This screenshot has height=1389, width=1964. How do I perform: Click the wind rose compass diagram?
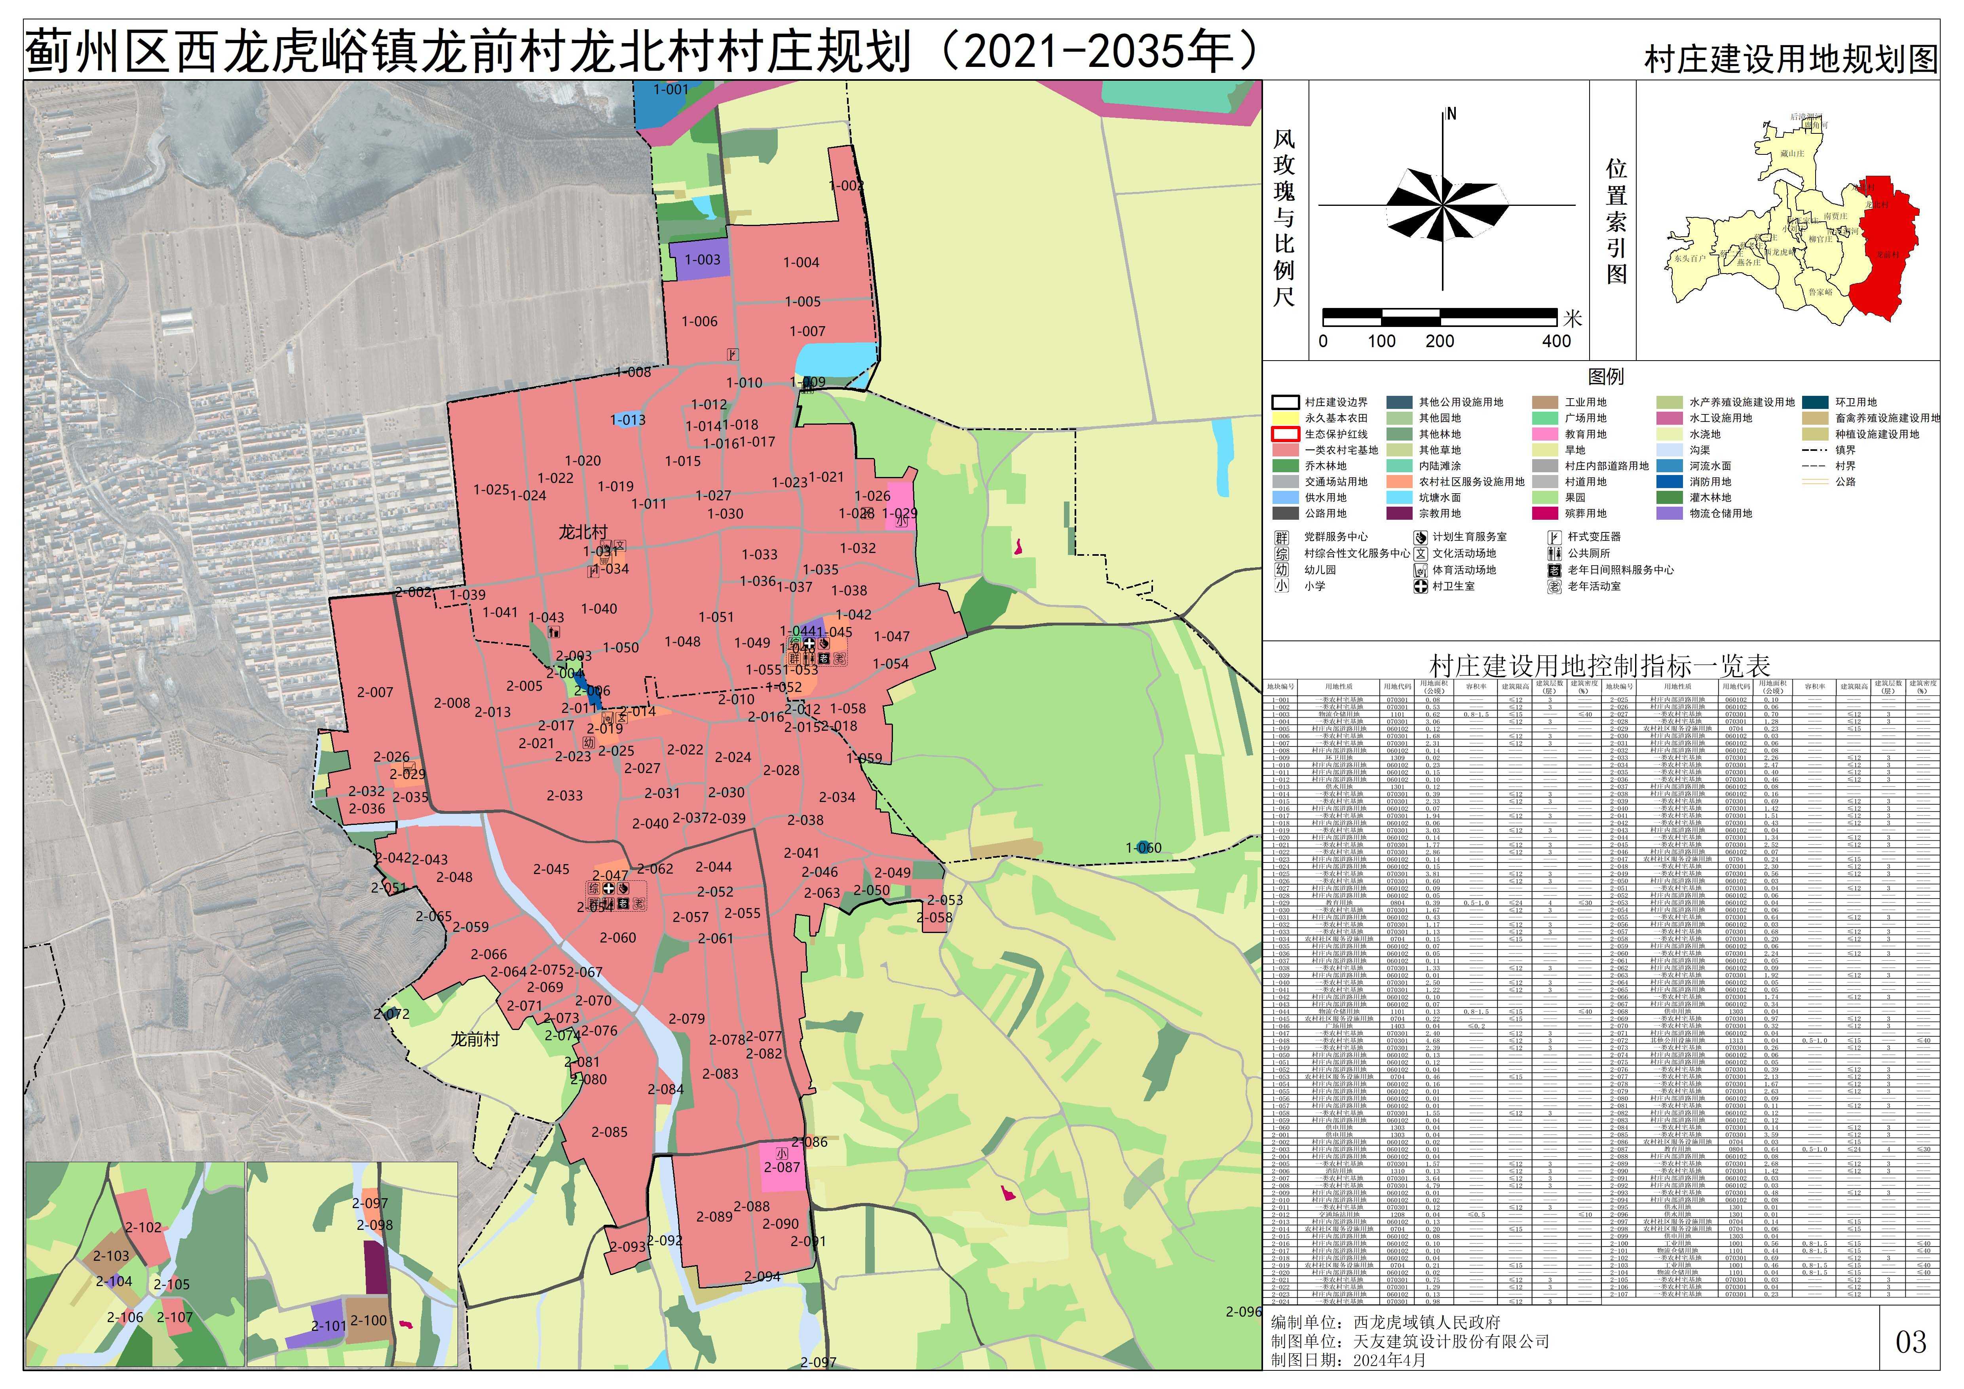(1444, 205)
